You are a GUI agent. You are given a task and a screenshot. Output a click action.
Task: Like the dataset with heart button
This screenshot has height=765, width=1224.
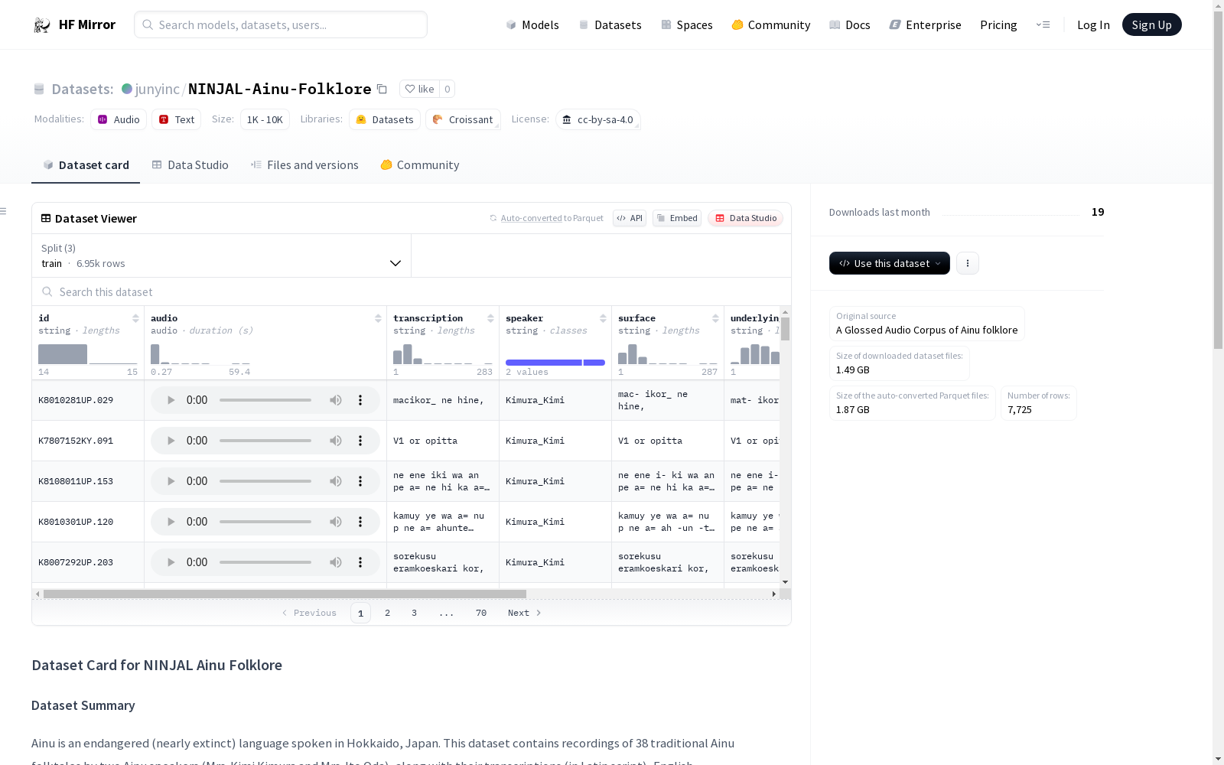(x=419, y=89)
